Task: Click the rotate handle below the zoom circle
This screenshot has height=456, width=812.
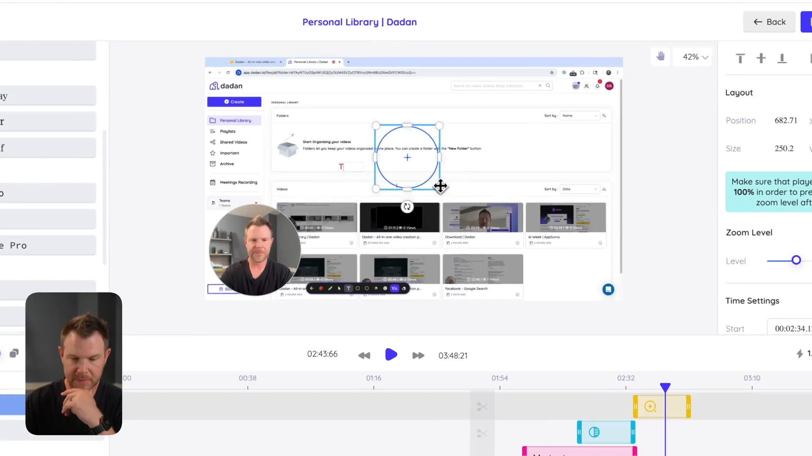Action: pyautogui.click(x=407, y=206)
